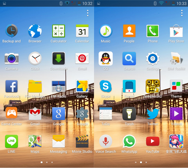Open the Skype app

pyautogui.click(x=106, y=86)
